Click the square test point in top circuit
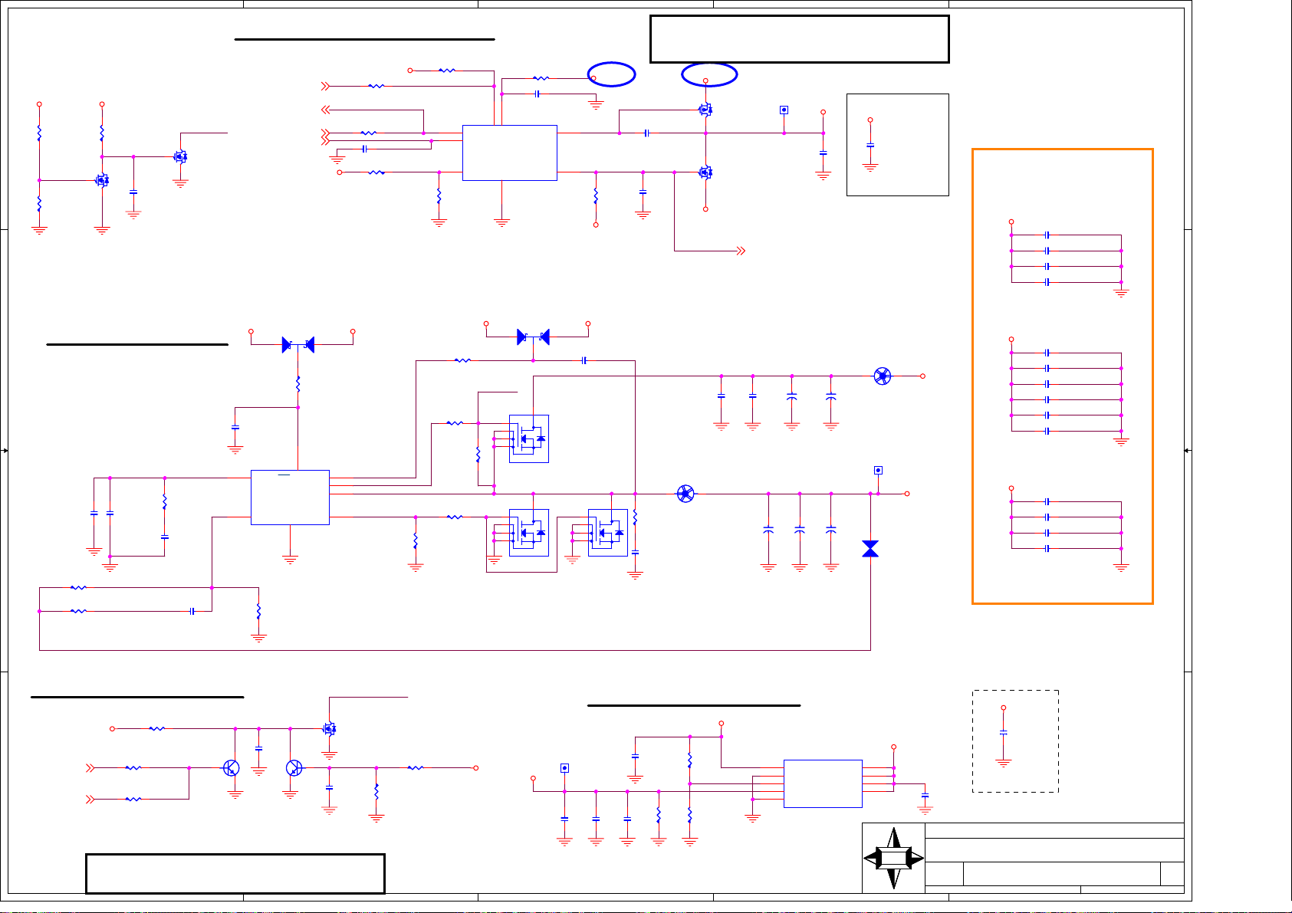 click(x=784, y=110)
